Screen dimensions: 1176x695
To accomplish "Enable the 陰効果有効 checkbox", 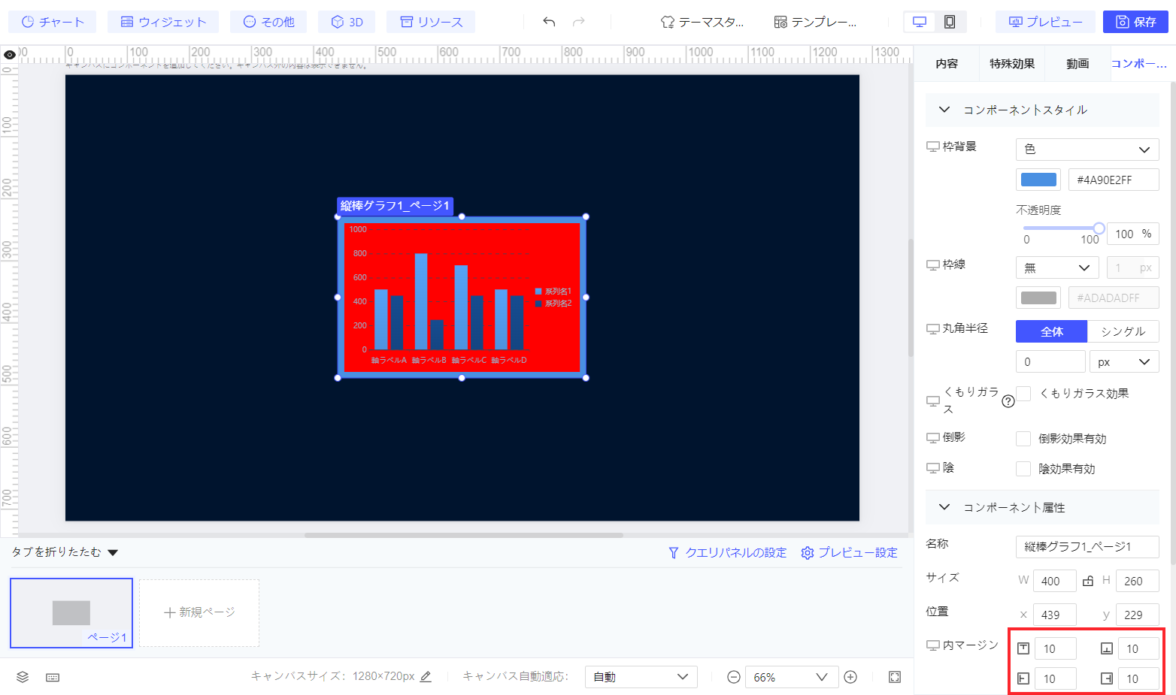I will [1023, 469].
